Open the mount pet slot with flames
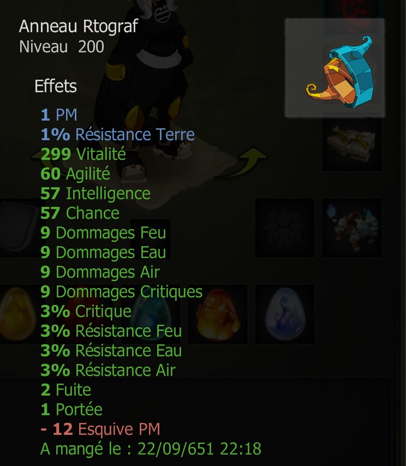406x466 pixels. tap(352, 228)
